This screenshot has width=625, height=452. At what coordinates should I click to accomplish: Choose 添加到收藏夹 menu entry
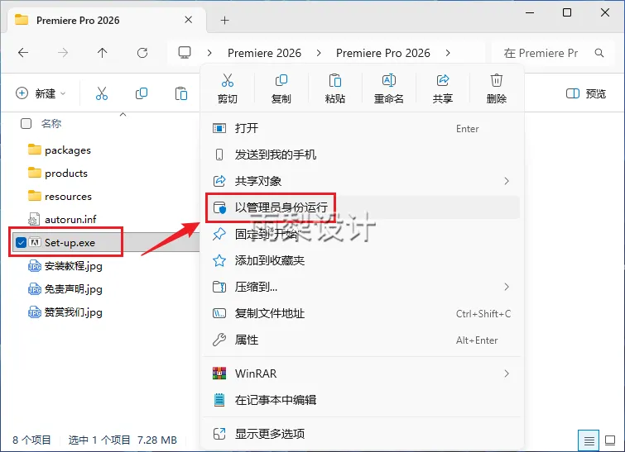(x=362, y=260)
